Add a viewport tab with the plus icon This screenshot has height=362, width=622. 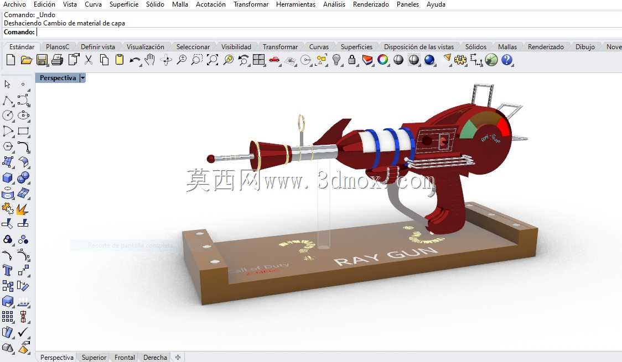(178, 357)
